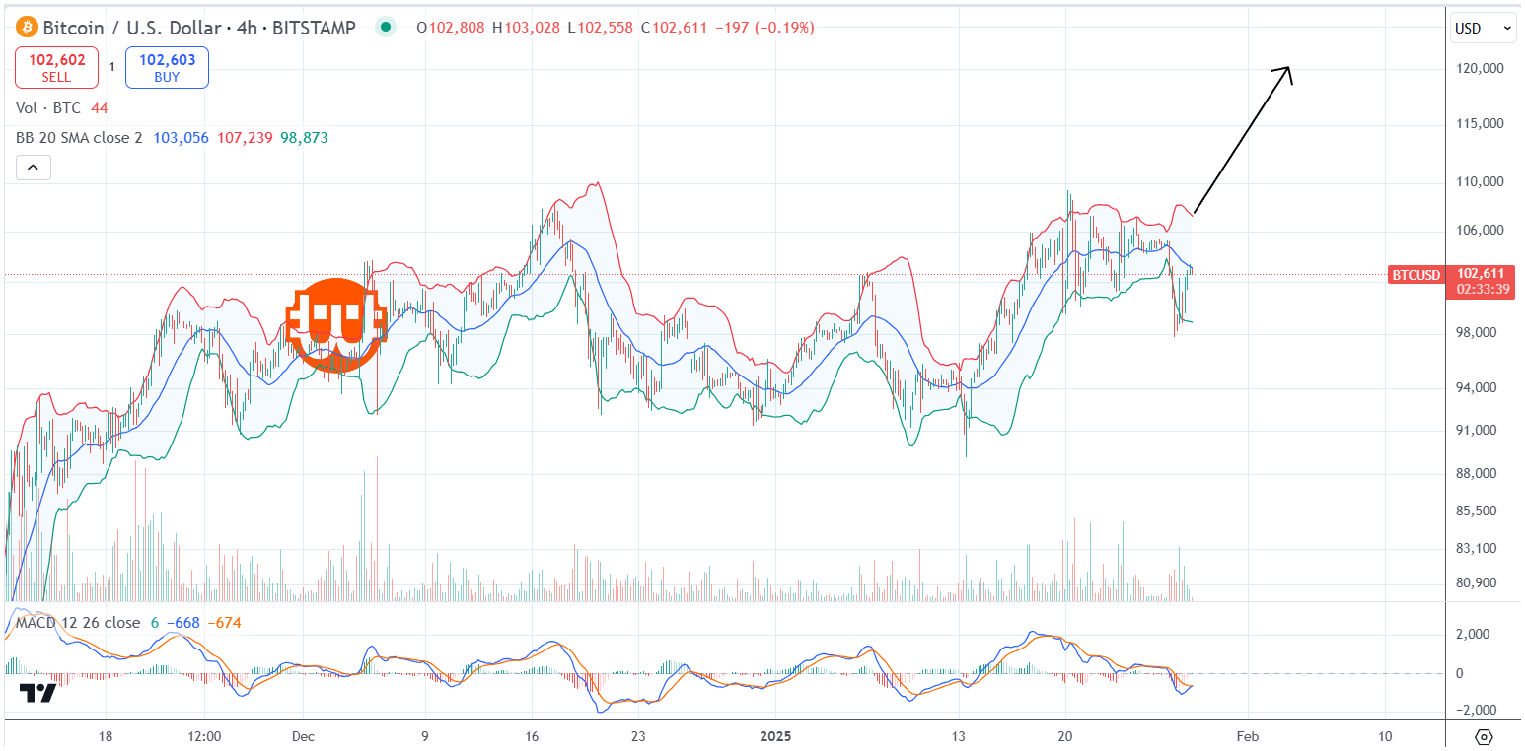Screen dimensions: 1525x751
Task: Click the 120,000 price scale label
Action: [1478, 69]
